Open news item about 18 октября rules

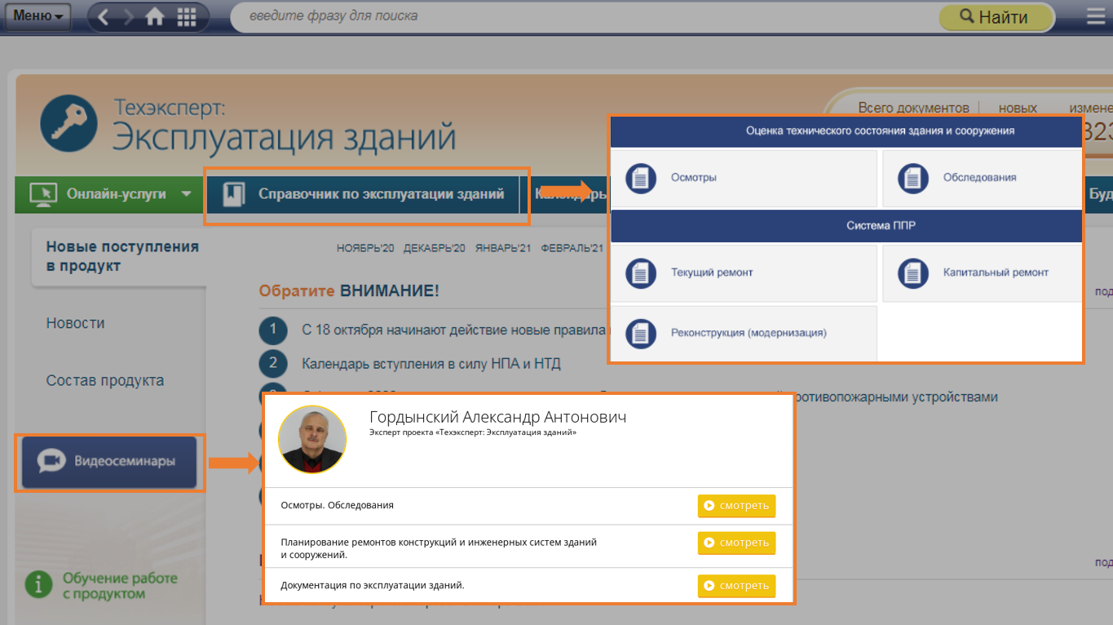[456, 330]
